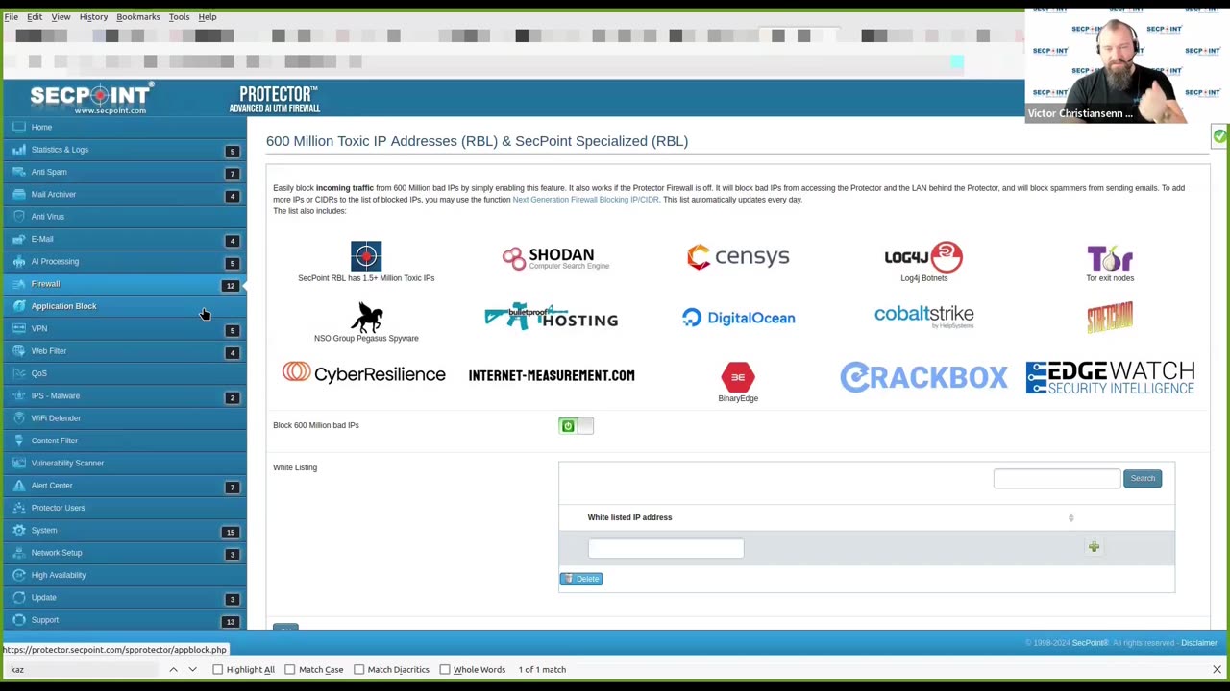Image resolution: width=1230 pixels, height=691 pixels.
Task: Expand Network Setup badge 3
Action: click(x=232, y=554)
